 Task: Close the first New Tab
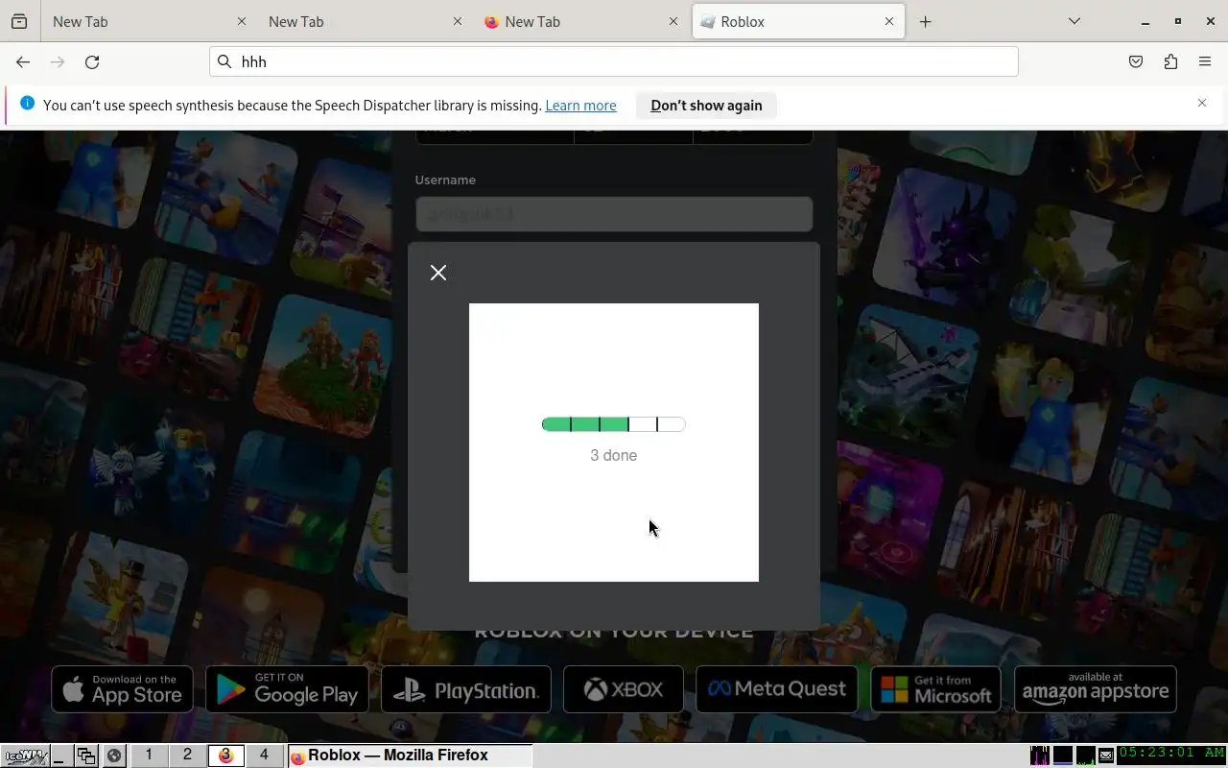pyautogui.click(x=242, y=21)
